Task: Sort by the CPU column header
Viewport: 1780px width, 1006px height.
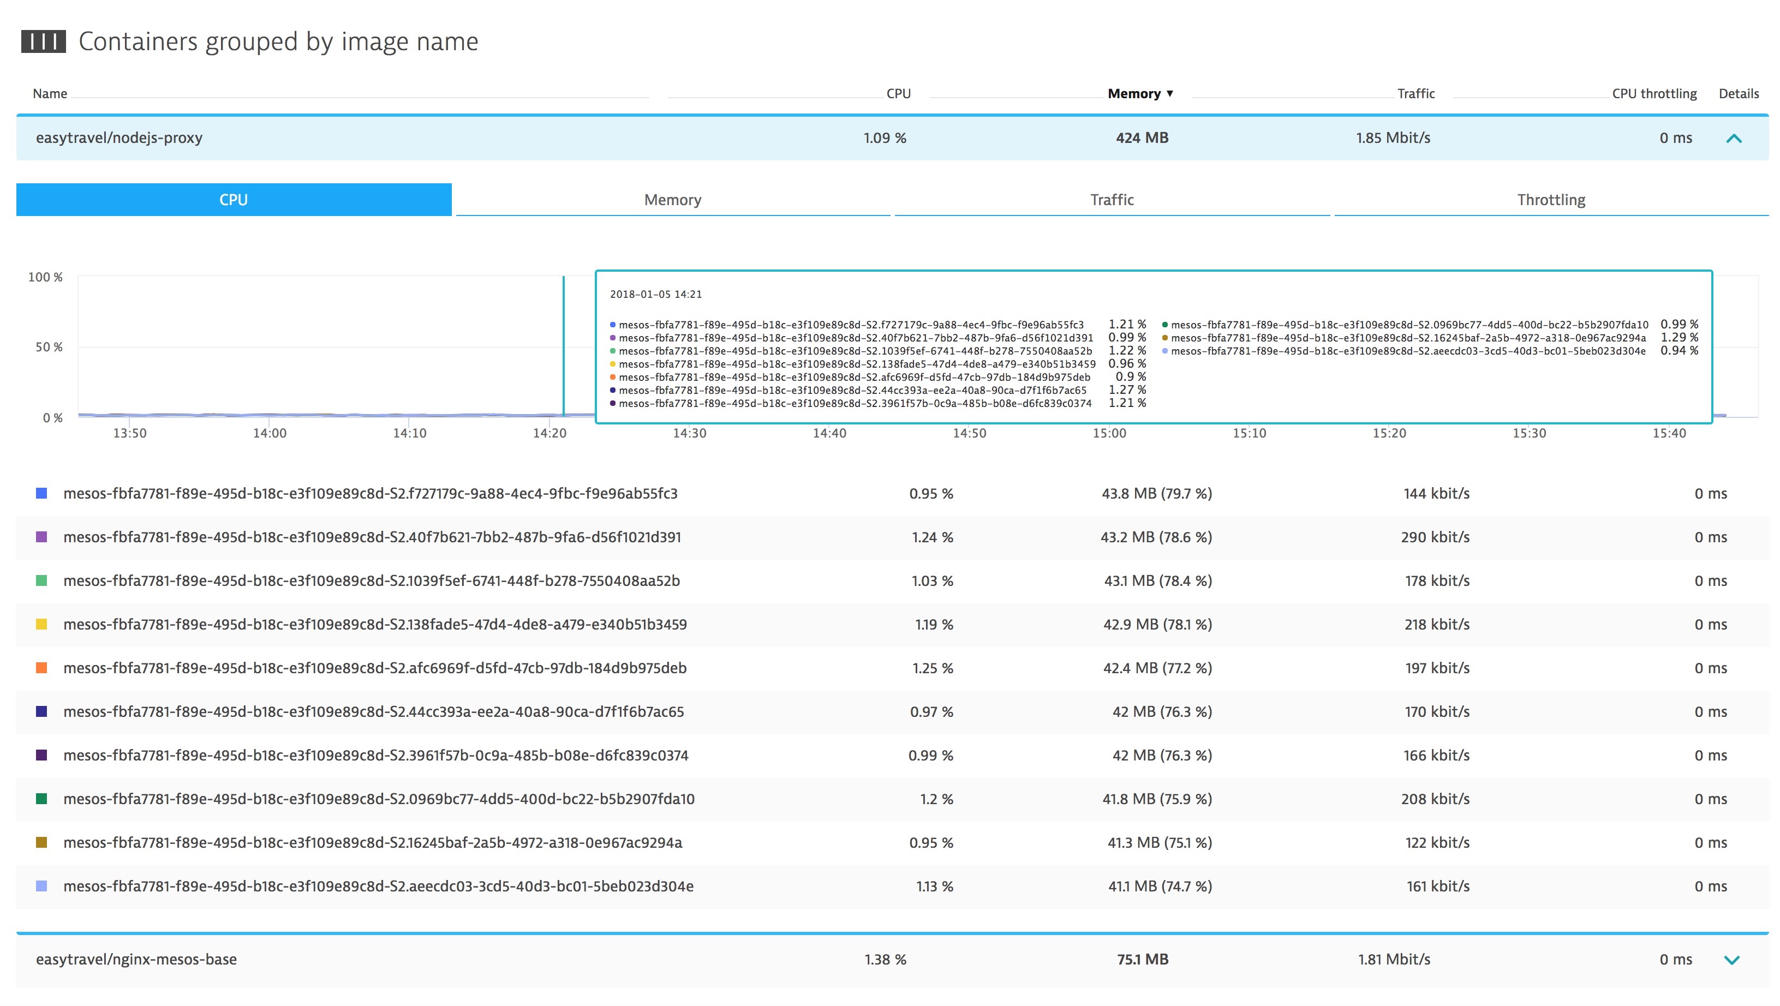Action: pos(898,93)
